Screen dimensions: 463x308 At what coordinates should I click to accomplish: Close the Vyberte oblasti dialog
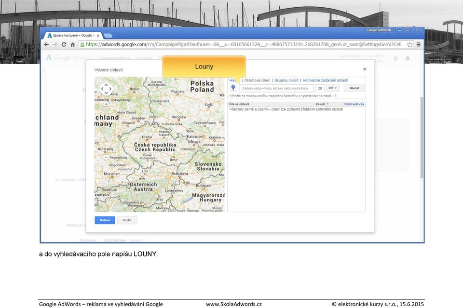pyautogui.click(x=365, y=69)
